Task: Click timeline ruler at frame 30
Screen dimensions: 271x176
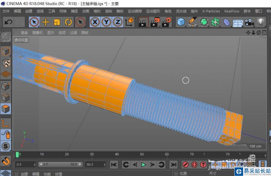Action: [x=92, y=154]
